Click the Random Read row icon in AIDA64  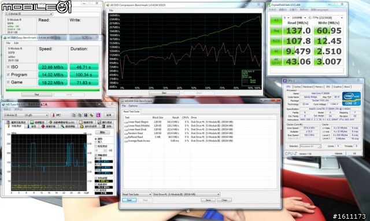coord(126,134)
